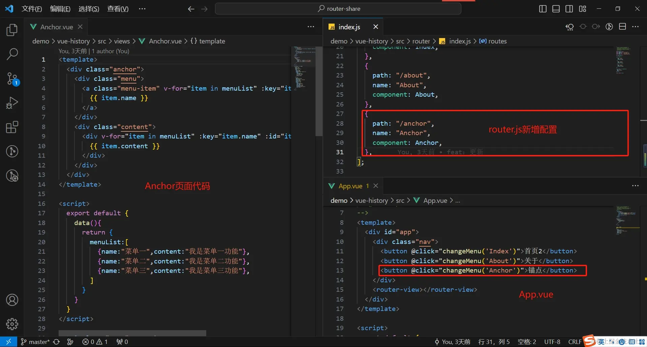The width and height of the screenshot is (647, 347).
Task: Open forwarded ports status item
Action: point(122,342)
